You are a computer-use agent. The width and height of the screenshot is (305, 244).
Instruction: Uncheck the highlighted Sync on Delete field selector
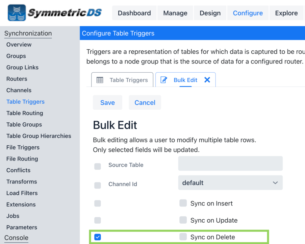97,237
